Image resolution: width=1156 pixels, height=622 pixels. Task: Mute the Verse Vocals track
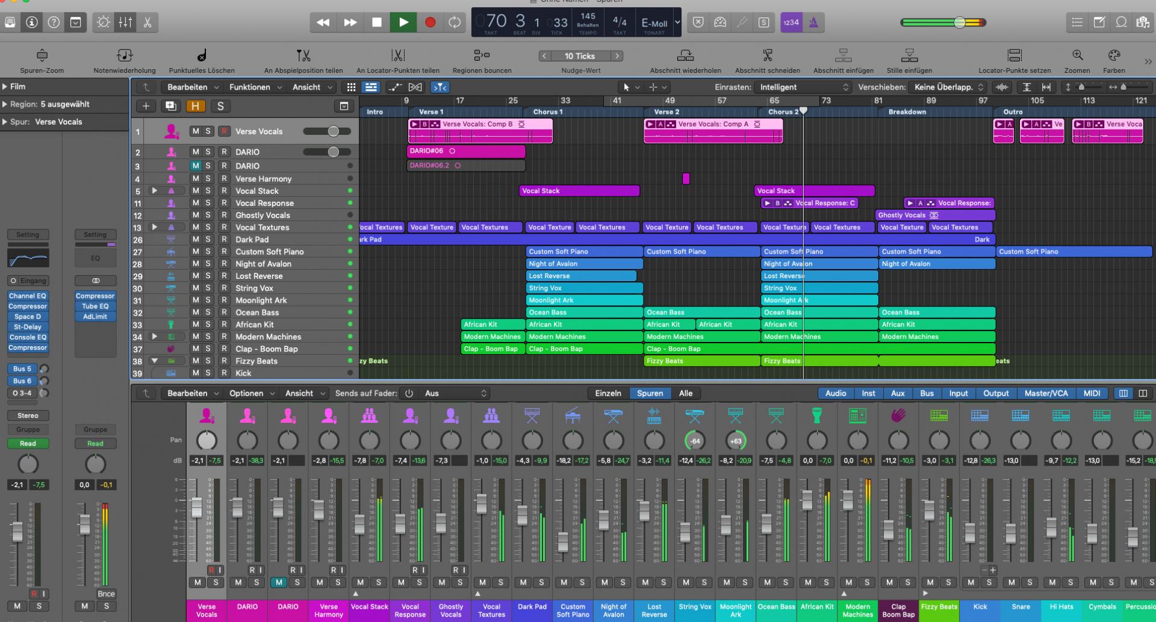196,131
